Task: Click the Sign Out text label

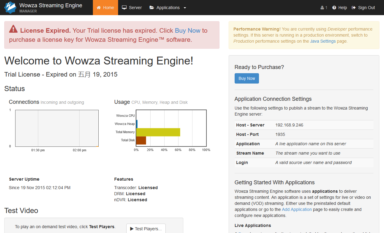Action: 366,8
